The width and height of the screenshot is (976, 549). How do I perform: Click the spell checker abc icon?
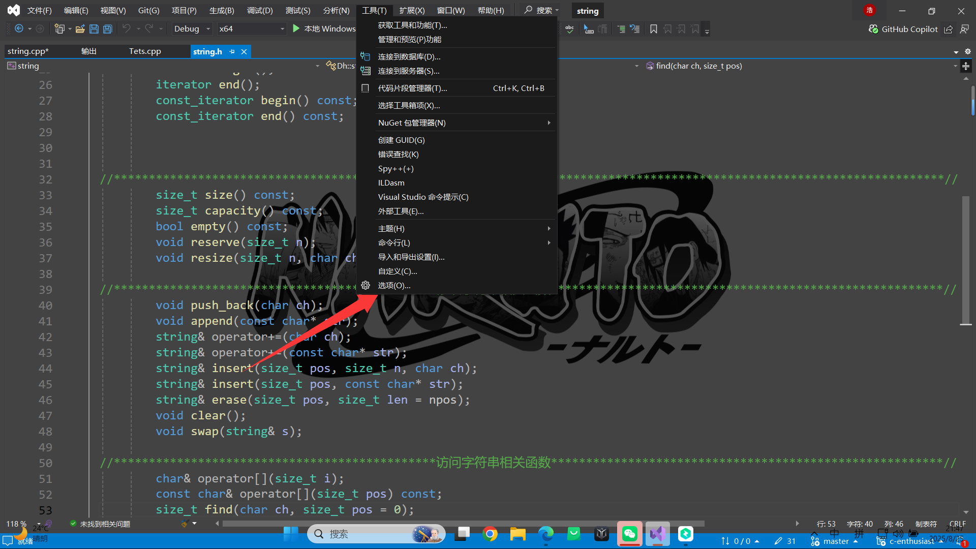click(x=569, y=29)
